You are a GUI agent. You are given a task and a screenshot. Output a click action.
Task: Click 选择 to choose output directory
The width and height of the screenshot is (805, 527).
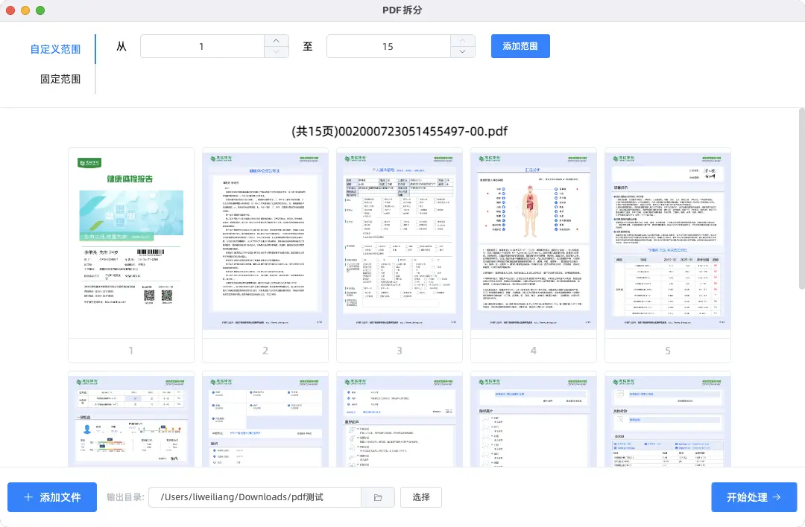[x=421, y=497]
